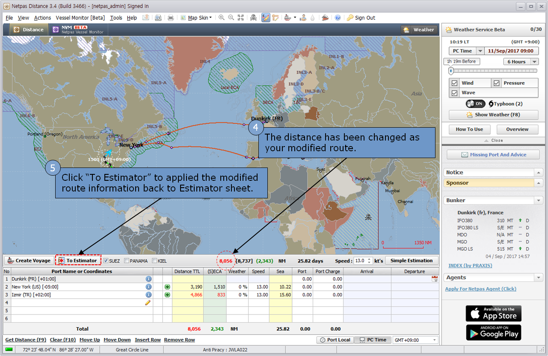The image size is (548, 356).
Task: Open the Actions menu
Action: 42,18
